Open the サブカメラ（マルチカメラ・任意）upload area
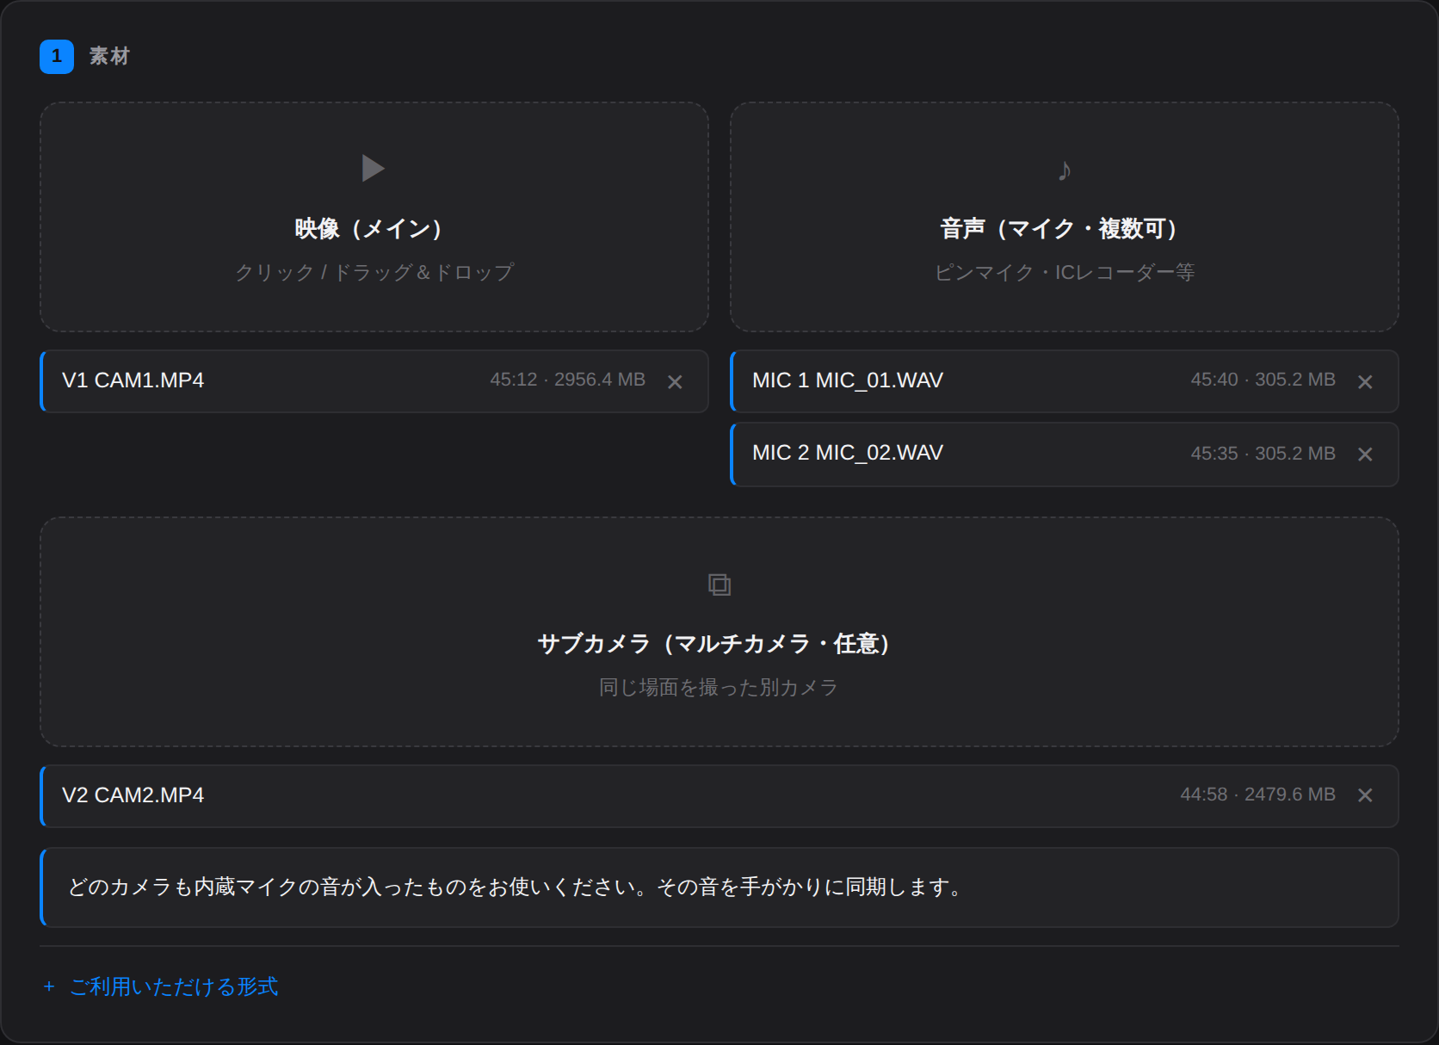This screenshot has height=1045, width=1439. (x=719, y=632)
